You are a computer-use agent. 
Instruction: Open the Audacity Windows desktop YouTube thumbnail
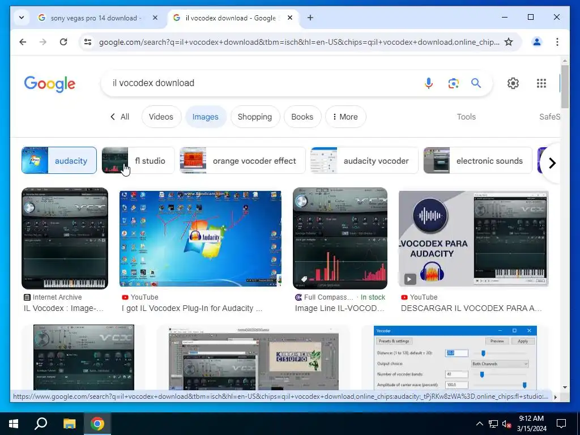tap(201, 238)
